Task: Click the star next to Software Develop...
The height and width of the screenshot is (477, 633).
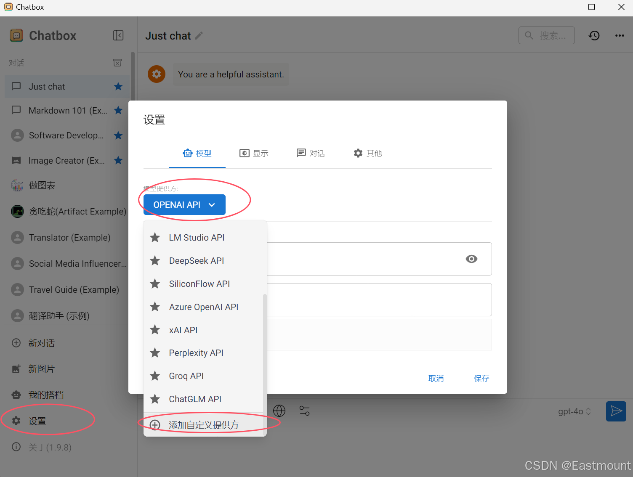Action: pyautogui.click(x=118, y=135)
